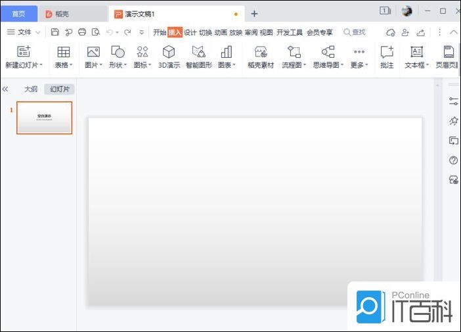Switch to the 首页 home tab
Screen dimensions: 461x332
click(x=19, y=14)
